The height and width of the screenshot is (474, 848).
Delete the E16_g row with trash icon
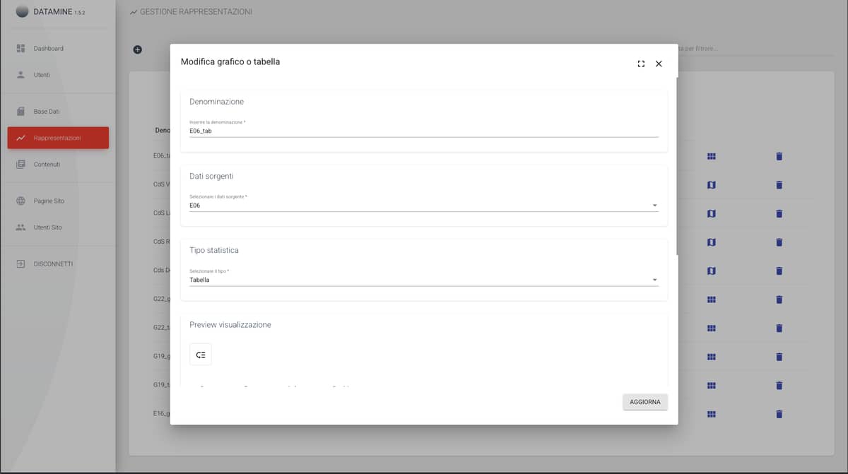pos(779,414)
